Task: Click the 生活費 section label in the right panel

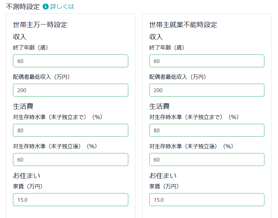Action: (x=156, y=106)
